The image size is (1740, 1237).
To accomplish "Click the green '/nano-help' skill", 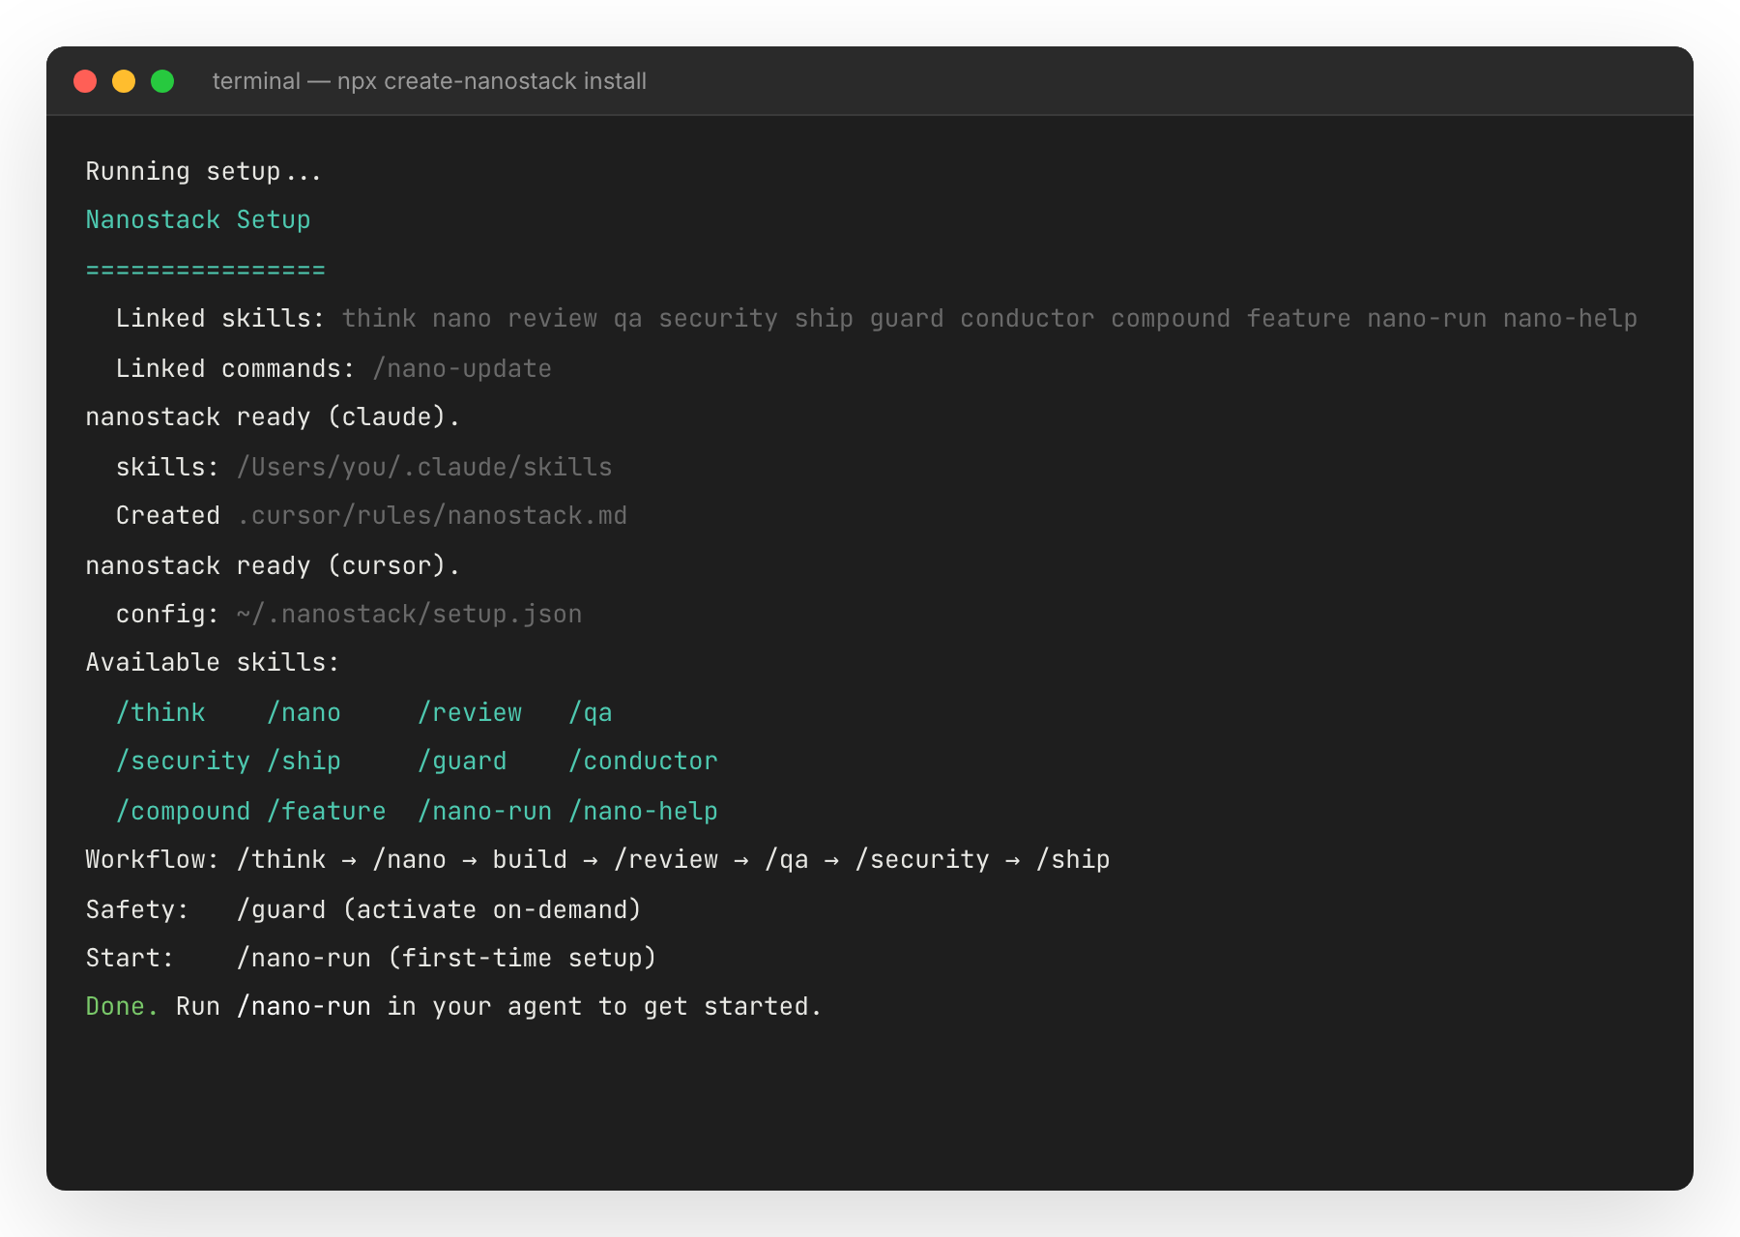I will pyautogui.click(x=643, y=812).
